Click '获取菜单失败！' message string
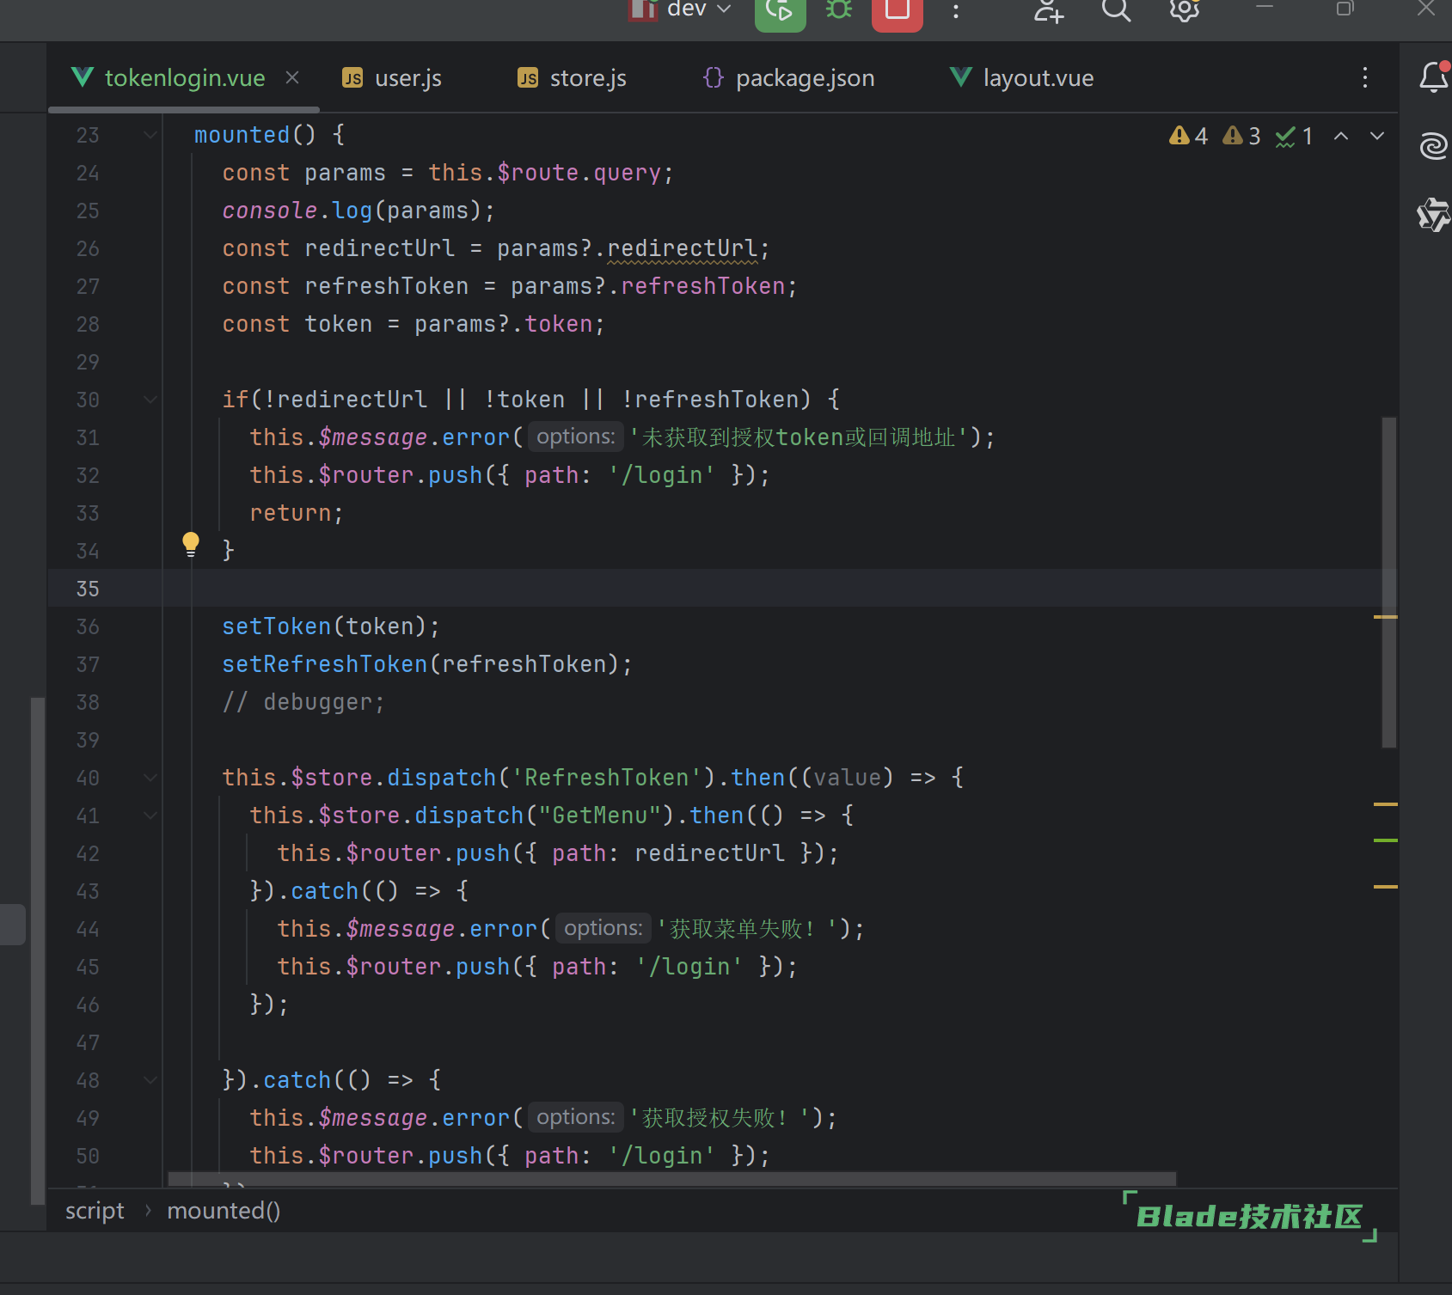The image size is (1452, 1295). 746,929
